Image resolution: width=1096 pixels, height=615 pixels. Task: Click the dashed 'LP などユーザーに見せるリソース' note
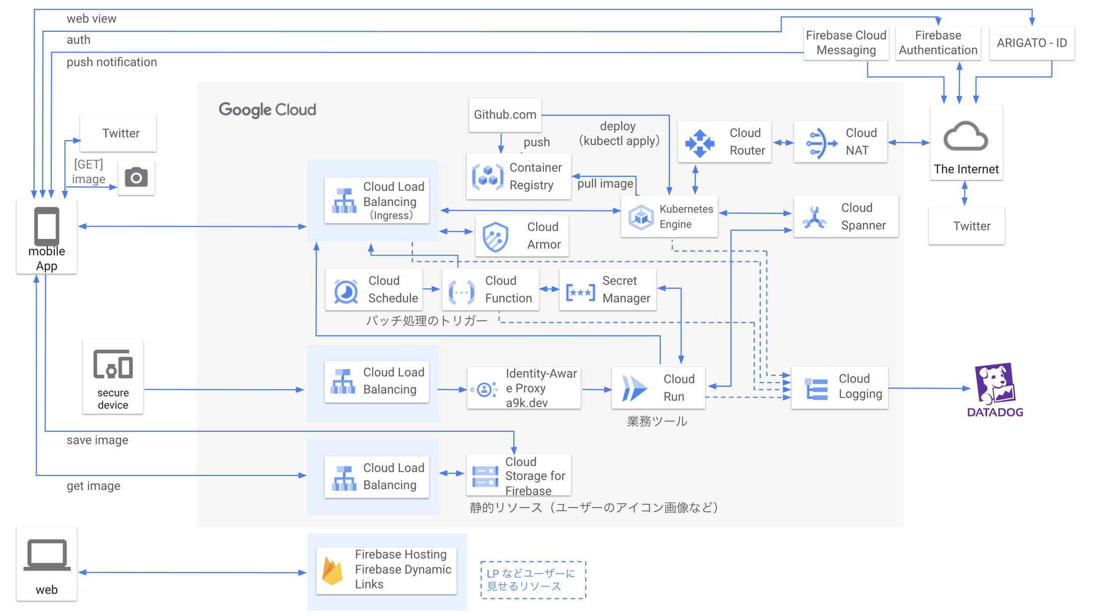533,580
